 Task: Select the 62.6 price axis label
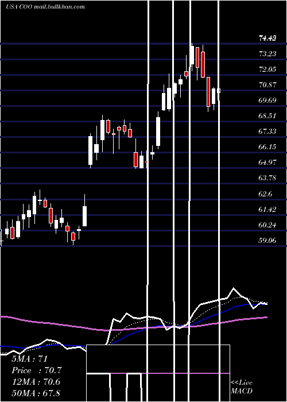pos(266,194)
